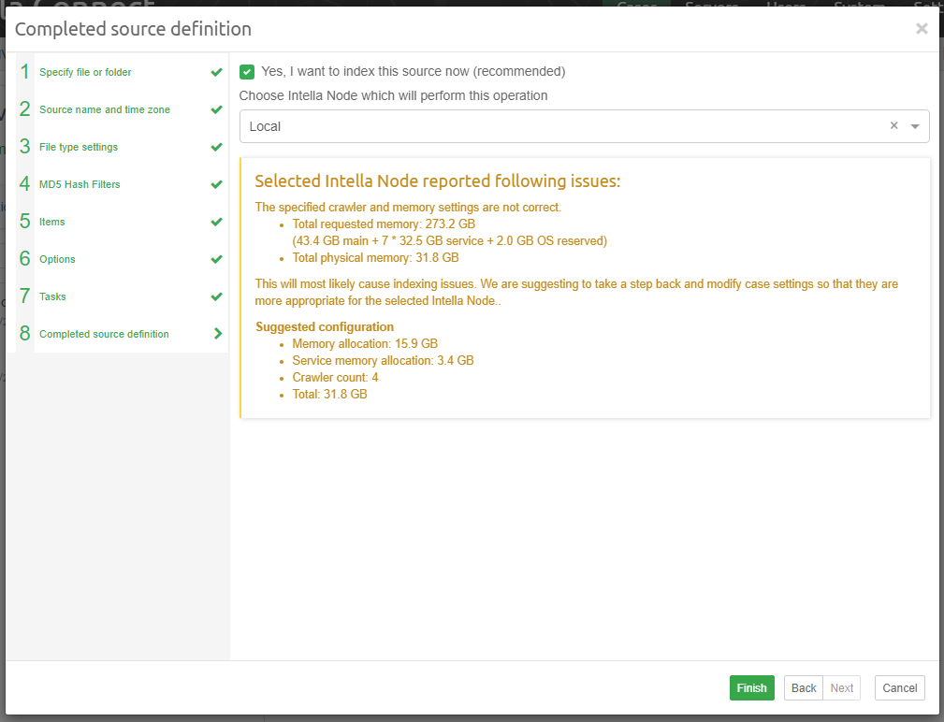Cancel the source definition wizard
Image resolution: width=944 pixels, height=722 pixels.
(x=899, y=687)
